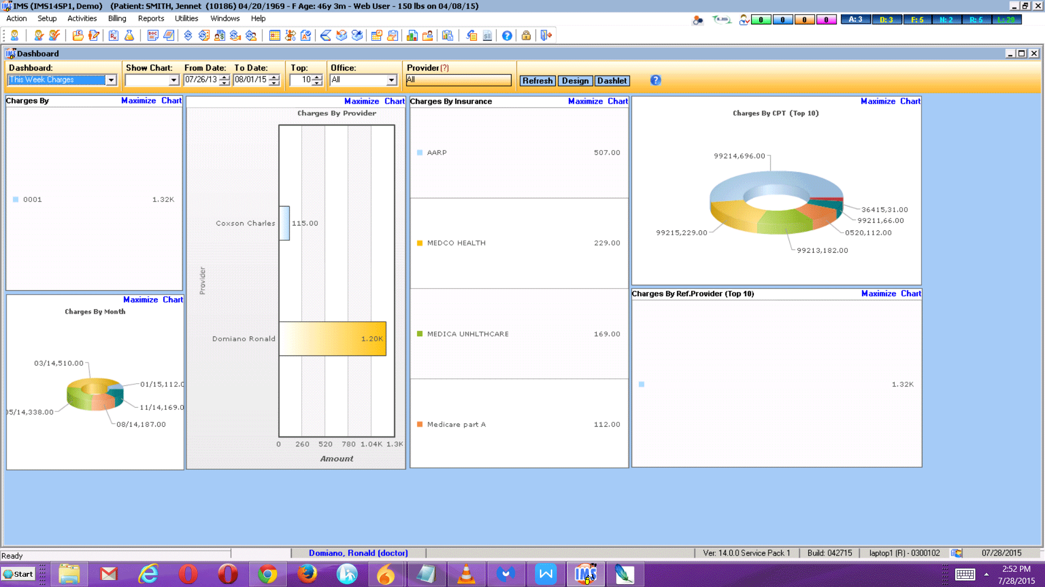Screen dimensions: 1045x587
Task: Open Google Chrome from the taskbar
Action: click(x=267, y=574)
